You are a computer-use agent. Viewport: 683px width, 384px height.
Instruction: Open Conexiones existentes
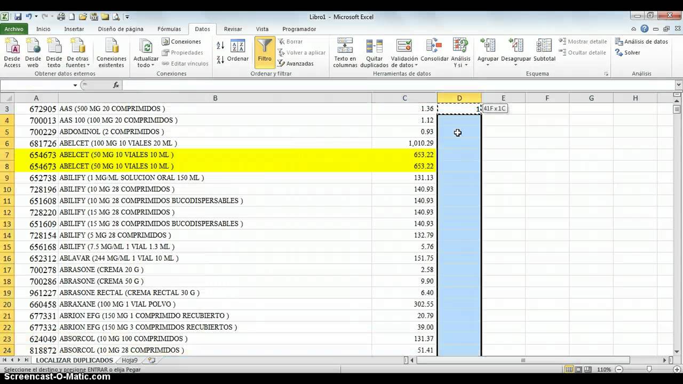tap(112, 53)
